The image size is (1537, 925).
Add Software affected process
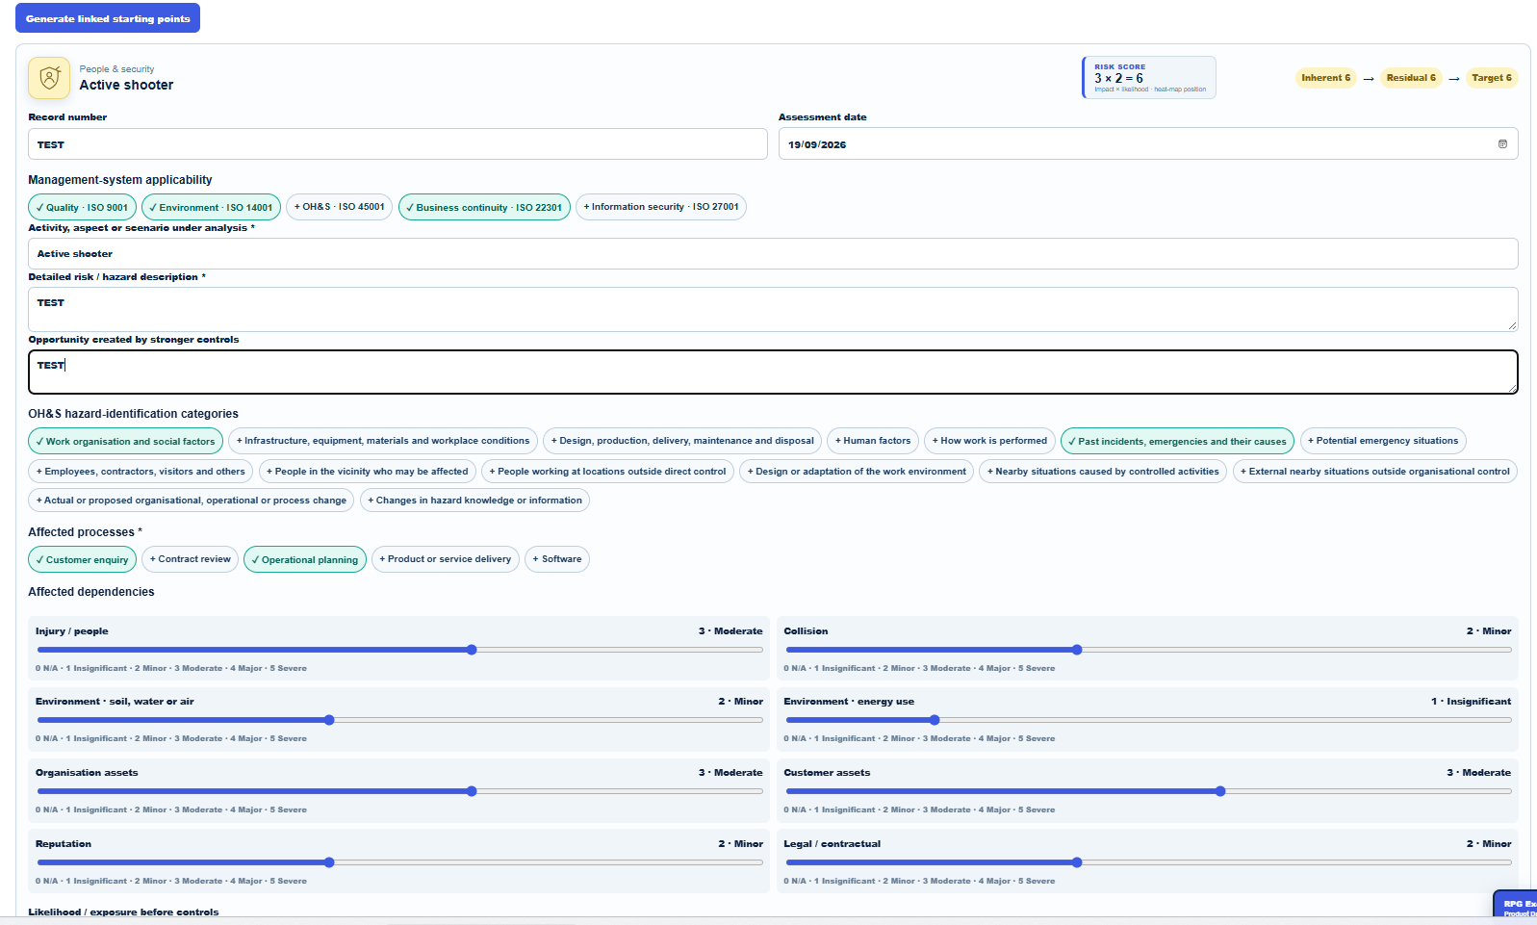click(x=557, y=559)
